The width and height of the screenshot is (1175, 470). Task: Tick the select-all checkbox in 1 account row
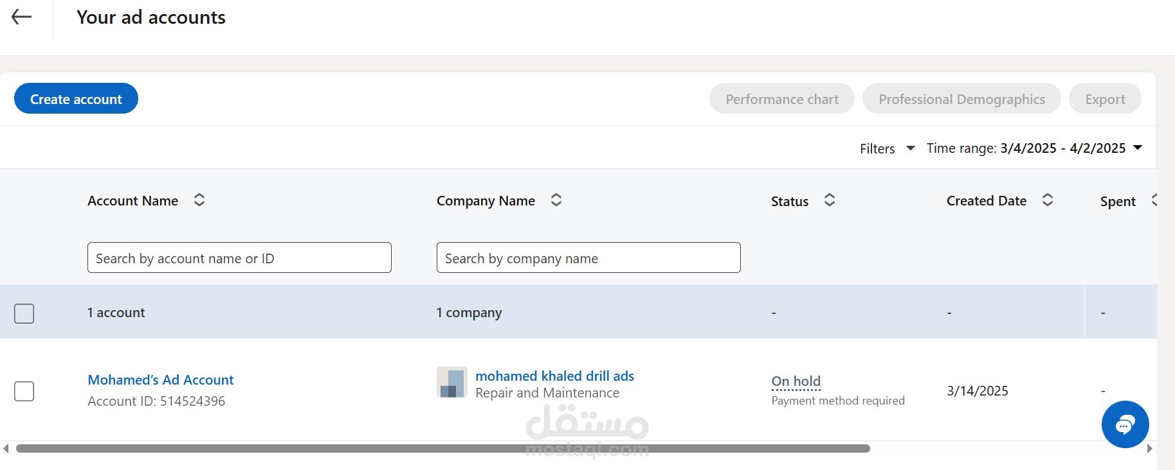click(x=24, y=313)
